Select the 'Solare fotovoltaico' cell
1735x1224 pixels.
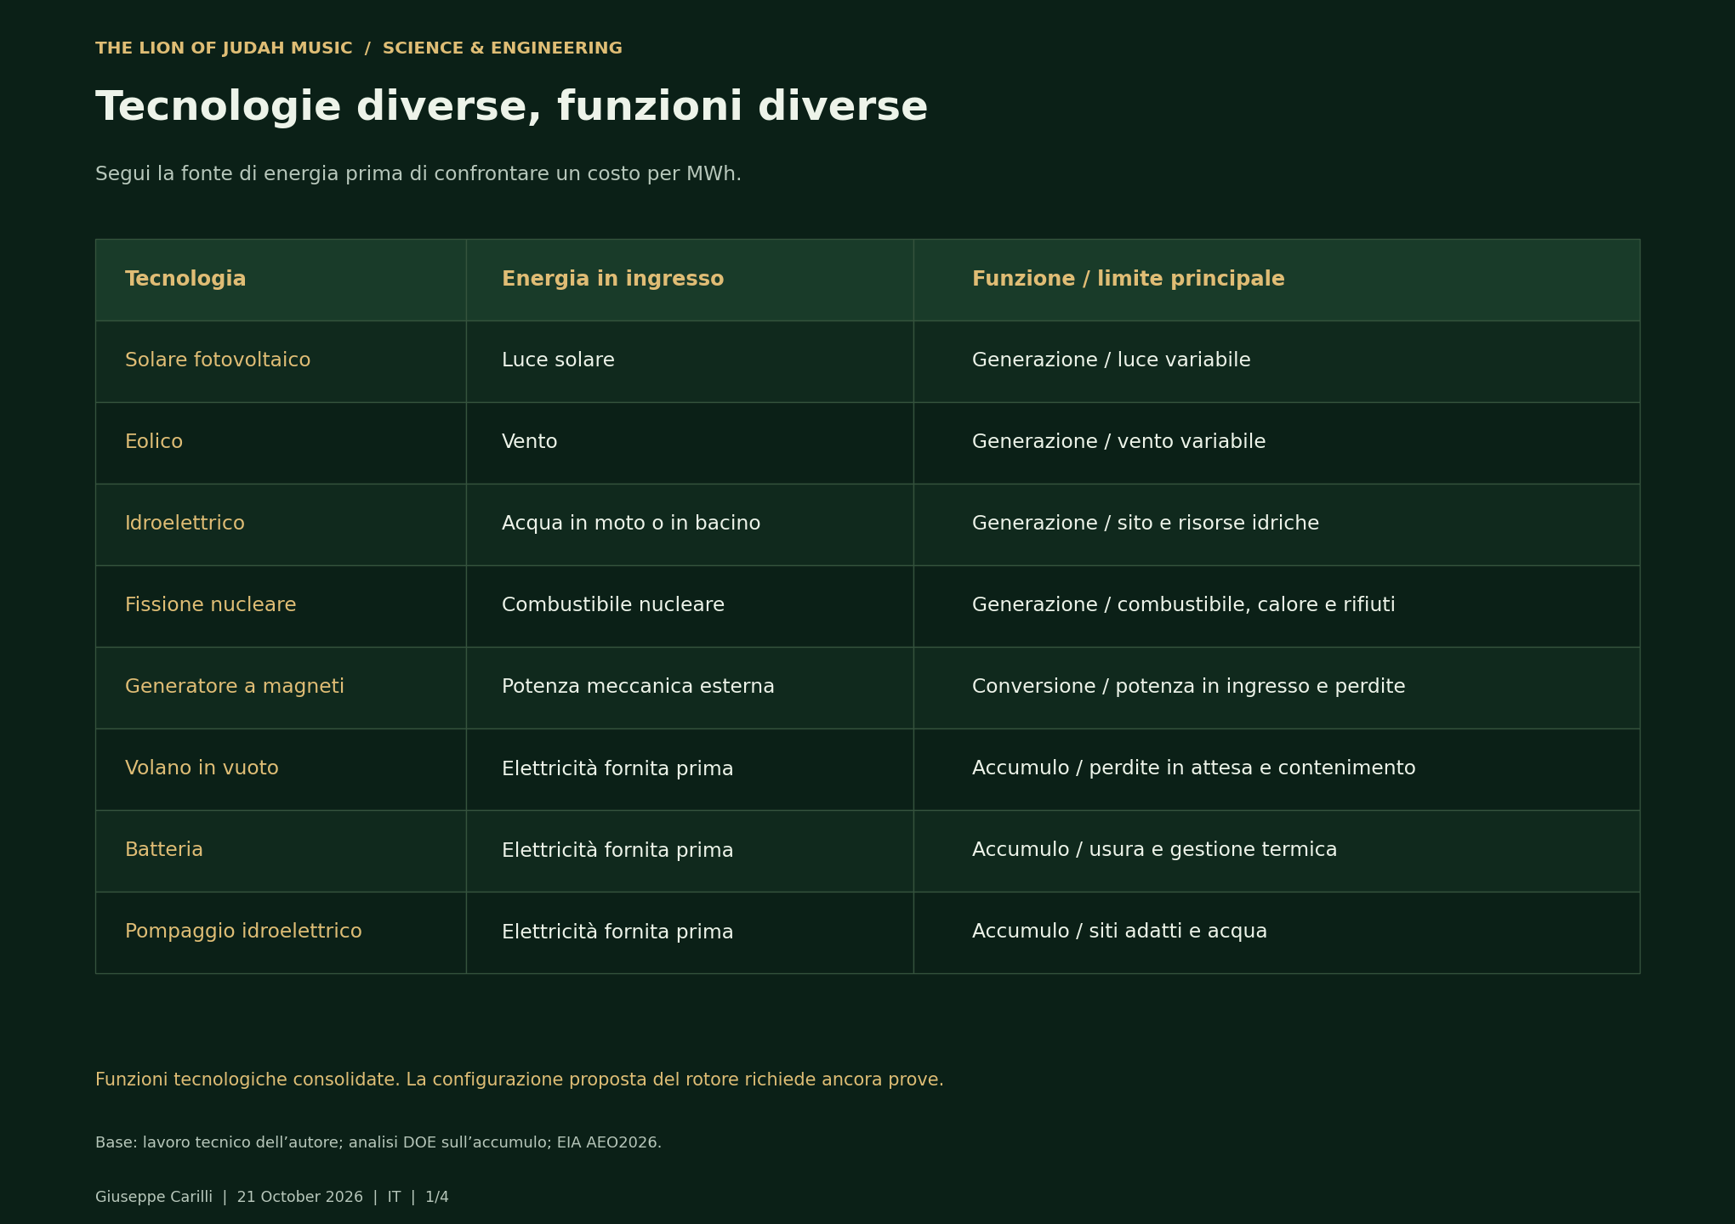[x=281, y=361]
